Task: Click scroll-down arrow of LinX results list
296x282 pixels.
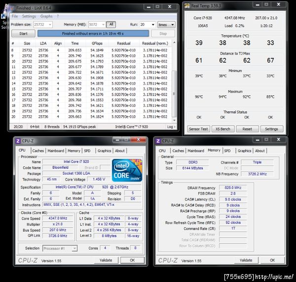Action: tap(174, 120)
